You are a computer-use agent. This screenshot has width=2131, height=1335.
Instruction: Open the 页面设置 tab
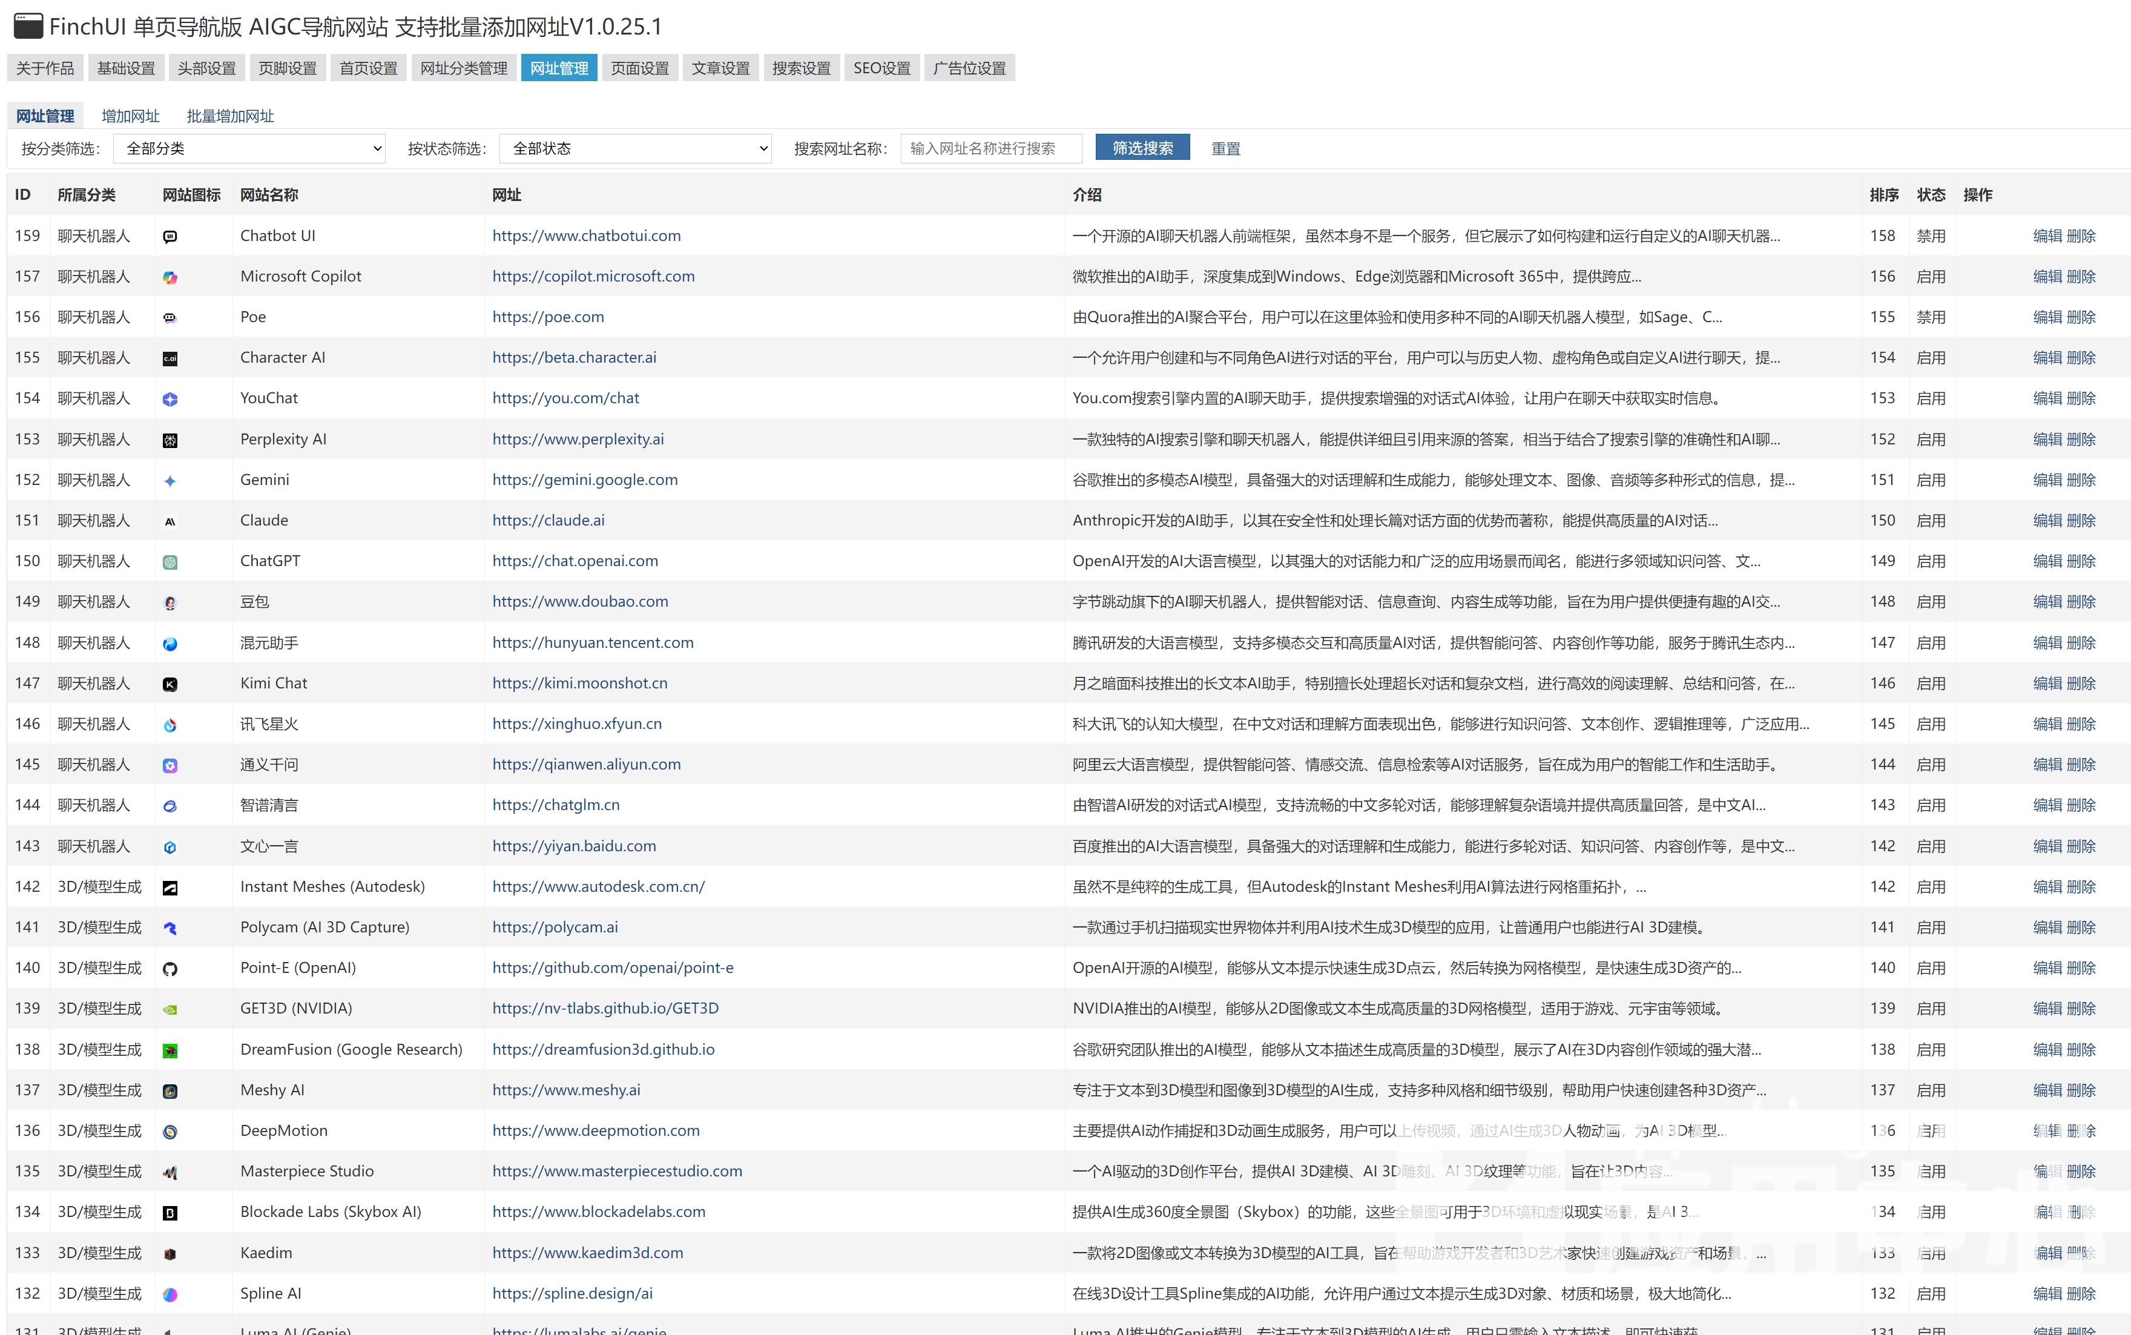[640, 68]
